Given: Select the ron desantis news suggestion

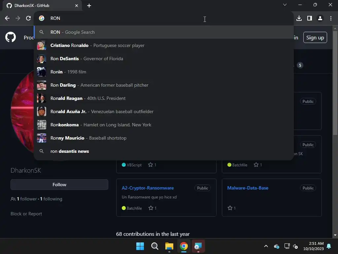Looking at the screenshot, I should pos(164,151).
